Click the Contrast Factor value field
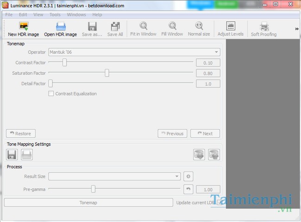Viewport: 301px width, 222px height. point(207,63)
